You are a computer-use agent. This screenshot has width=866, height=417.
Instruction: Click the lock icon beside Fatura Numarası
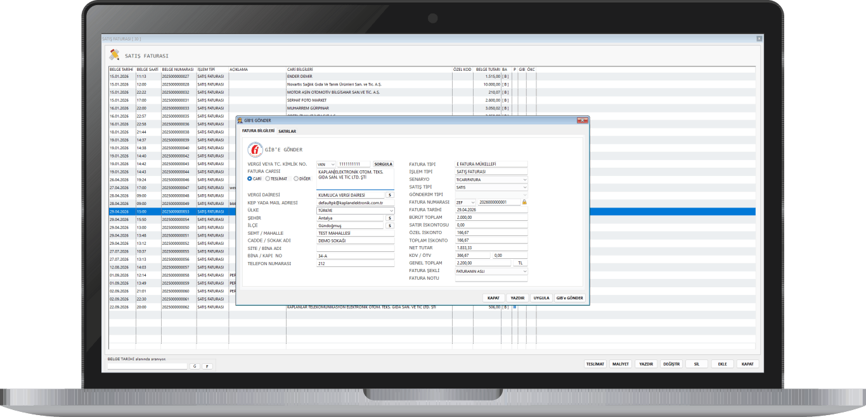(524, 202)
